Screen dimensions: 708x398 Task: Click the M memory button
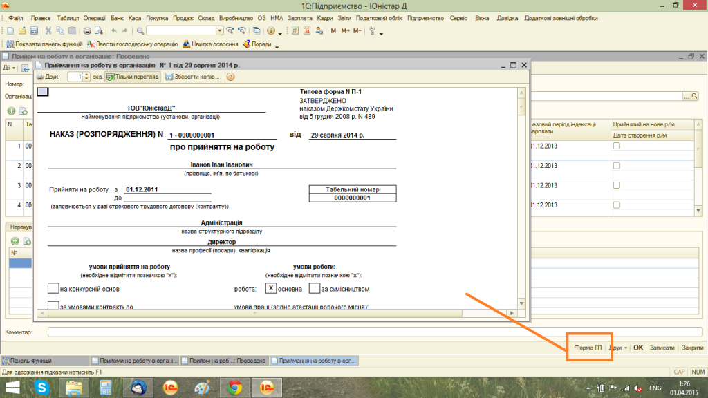pyautogui.click(x=333, y=30)
